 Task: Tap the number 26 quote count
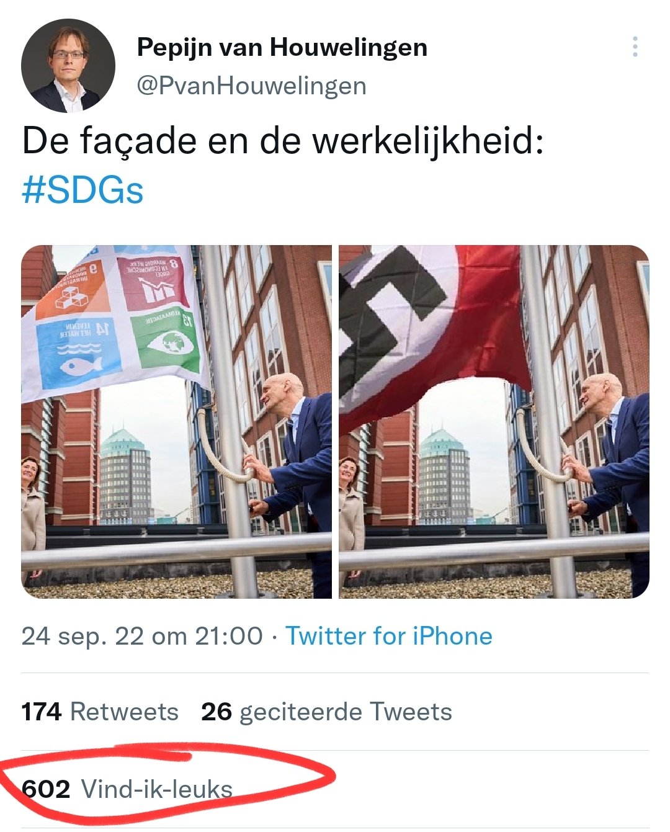[x=217, y=712]
